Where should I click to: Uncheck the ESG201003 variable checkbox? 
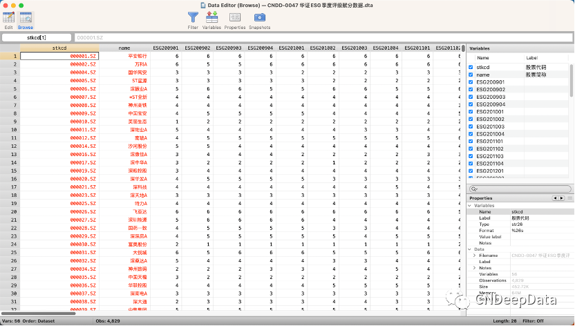(471, 126)
